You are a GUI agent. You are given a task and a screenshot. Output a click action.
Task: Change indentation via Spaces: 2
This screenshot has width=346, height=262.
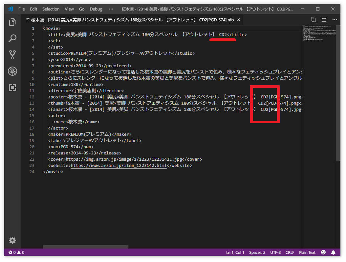[257, 252]
